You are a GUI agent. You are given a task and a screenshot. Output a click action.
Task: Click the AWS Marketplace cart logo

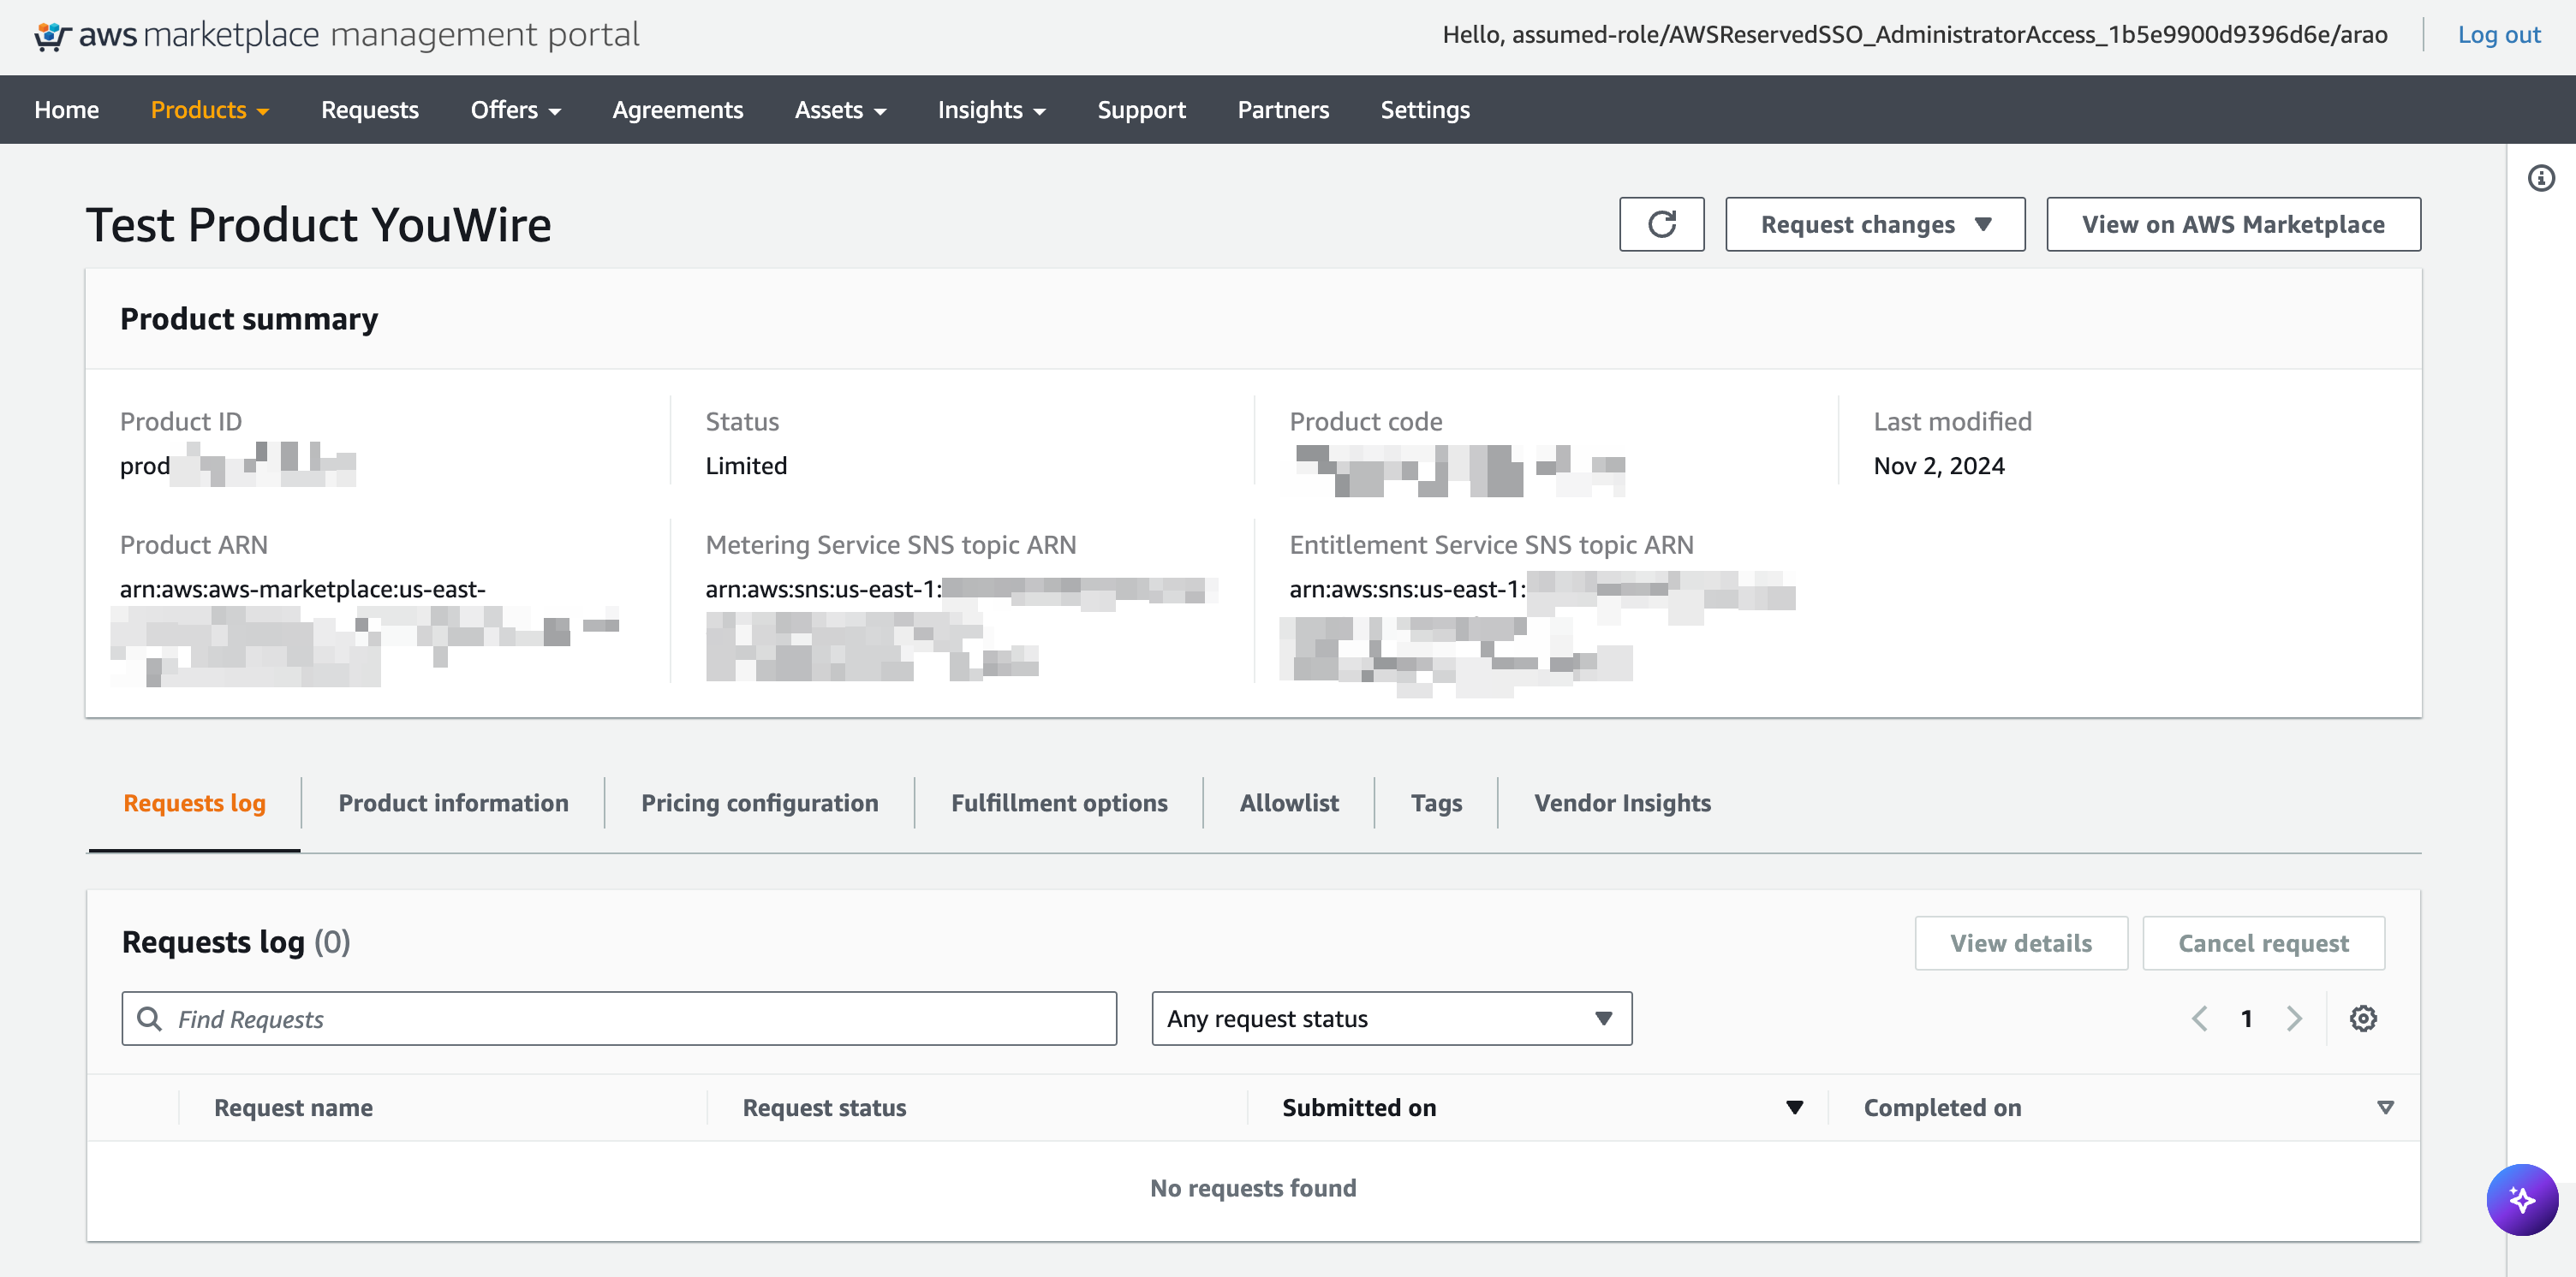[52, 36]
